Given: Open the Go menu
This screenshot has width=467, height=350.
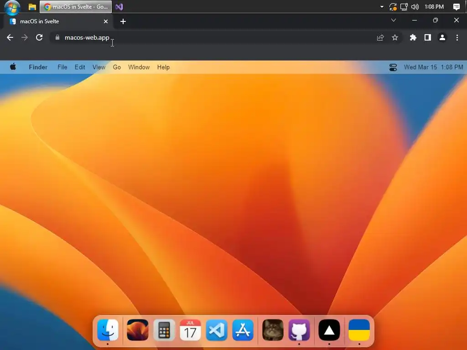Looking at the screenshot, I should pos(117,67).
